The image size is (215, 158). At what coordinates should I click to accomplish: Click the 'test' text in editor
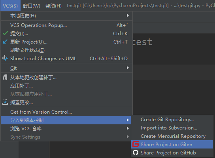coord(142,42)
